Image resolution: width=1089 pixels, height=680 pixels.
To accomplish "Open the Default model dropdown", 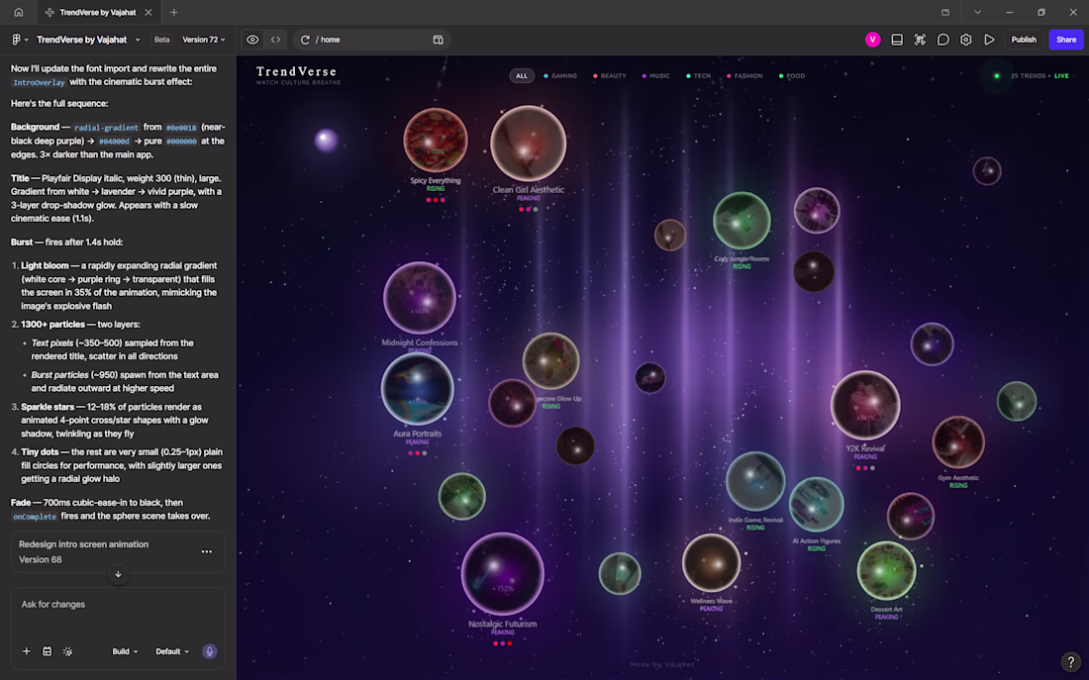I will (x=172, y=651).
